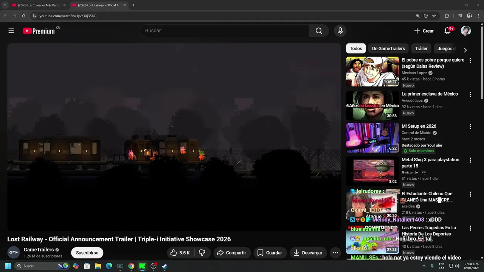Open the Chrome zoom indicator

pyautogui.click(x=418, y=16)
